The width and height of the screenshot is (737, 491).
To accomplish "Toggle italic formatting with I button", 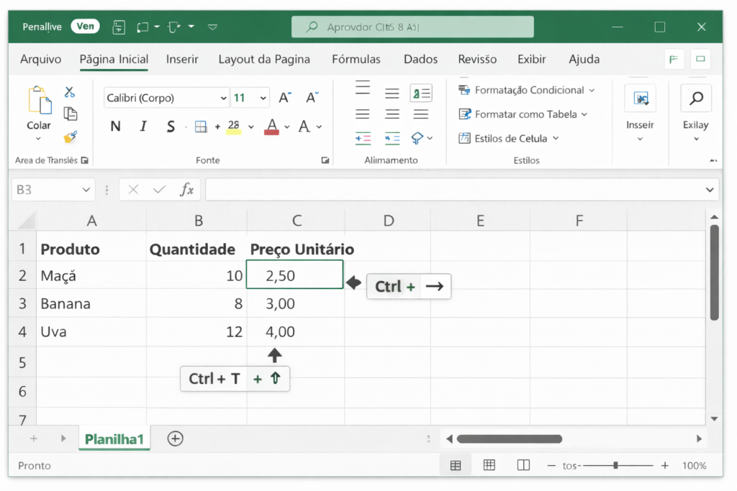I will (x=143, y=127).
